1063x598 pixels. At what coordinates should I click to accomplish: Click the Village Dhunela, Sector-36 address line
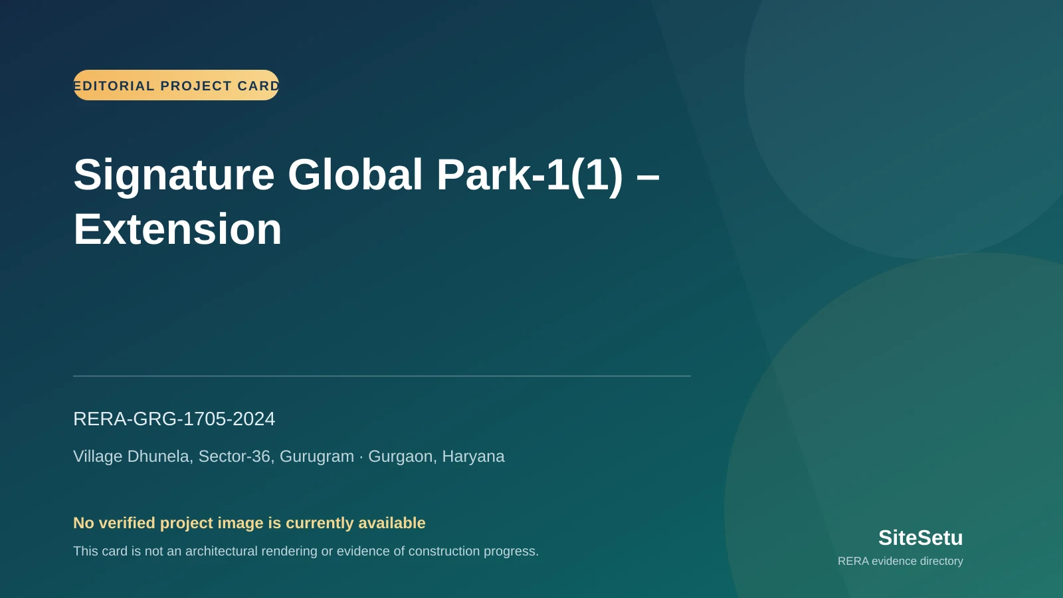tap(289, 456)
